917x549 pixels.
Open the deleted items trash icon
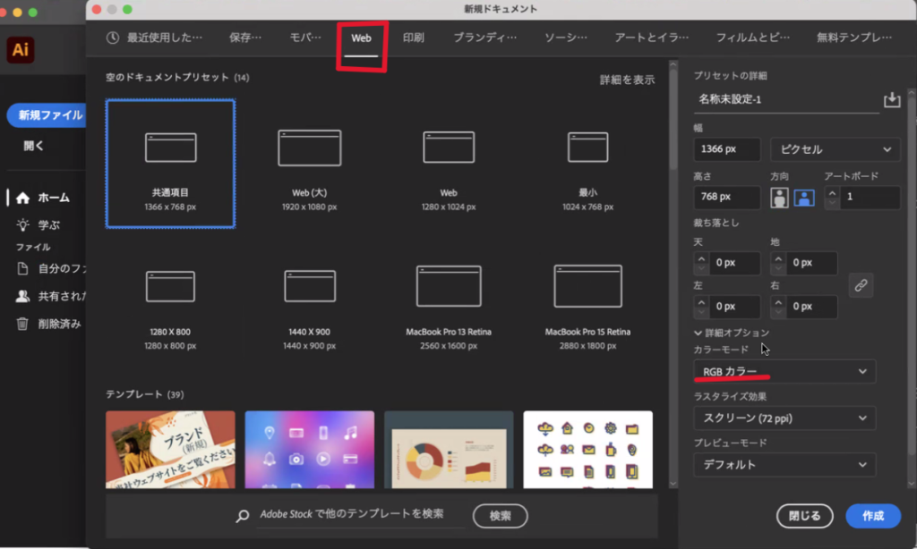click(23, 324)
